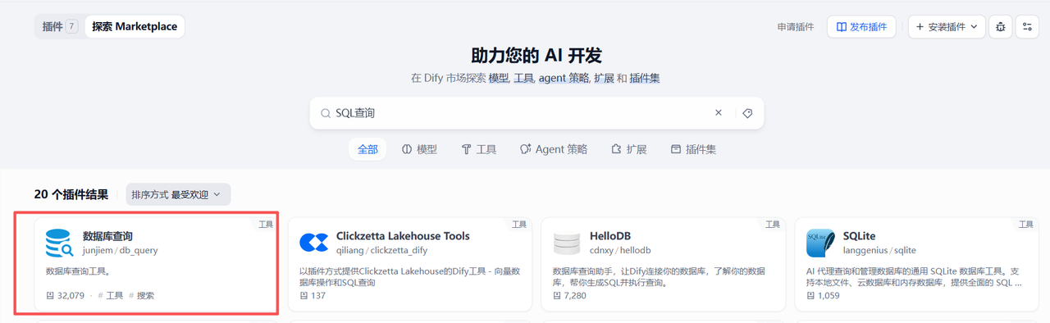1050x323 pixels.
Task: Click the Clickzetta Lakehouse Tools logo
Action: (x=313, y=243)
